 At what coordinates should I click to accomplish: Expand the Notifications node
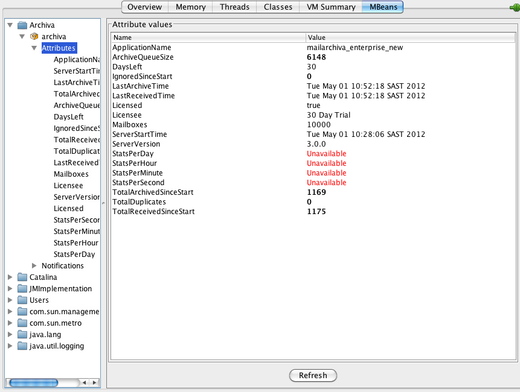(x=34, y=265)
